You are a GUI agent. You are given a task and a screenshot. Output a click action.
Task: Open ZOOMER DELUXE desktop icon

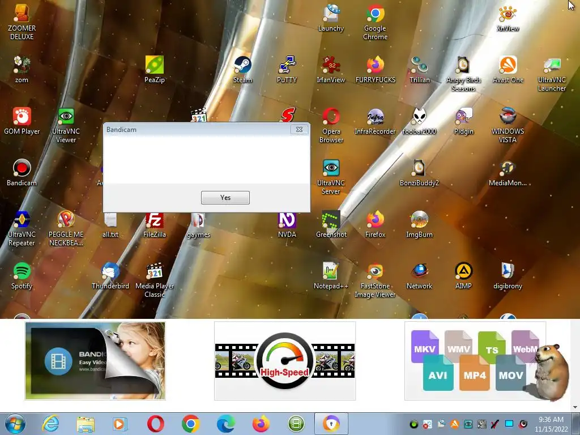(x=22, y=22)
